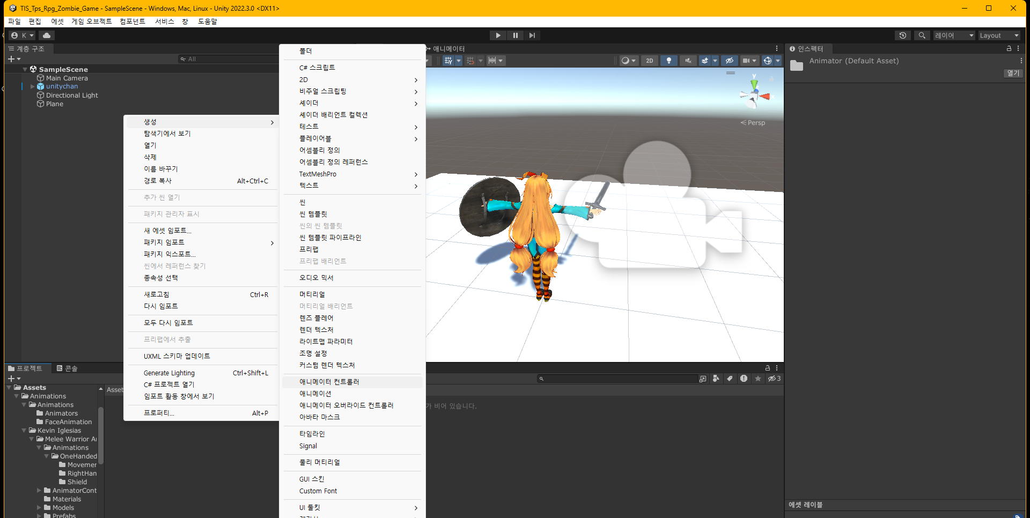Select 머티리얼 in create submenu
The image size is (1030, 518).
352,294
